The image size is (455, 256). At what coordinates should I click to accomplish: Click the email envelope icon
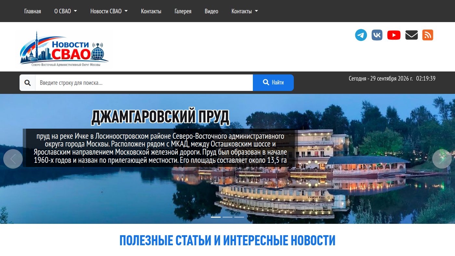tap(411, 35)
